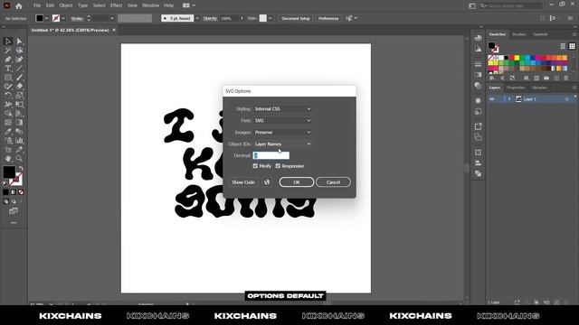Viewport: 579px width, 325px height.
Task: Open the Window menu
Action: [151, 5]
